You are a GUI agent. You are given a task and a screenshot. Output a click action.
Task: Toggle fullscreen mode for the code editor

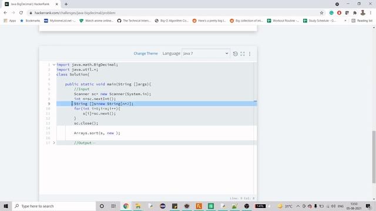(243, 54)
